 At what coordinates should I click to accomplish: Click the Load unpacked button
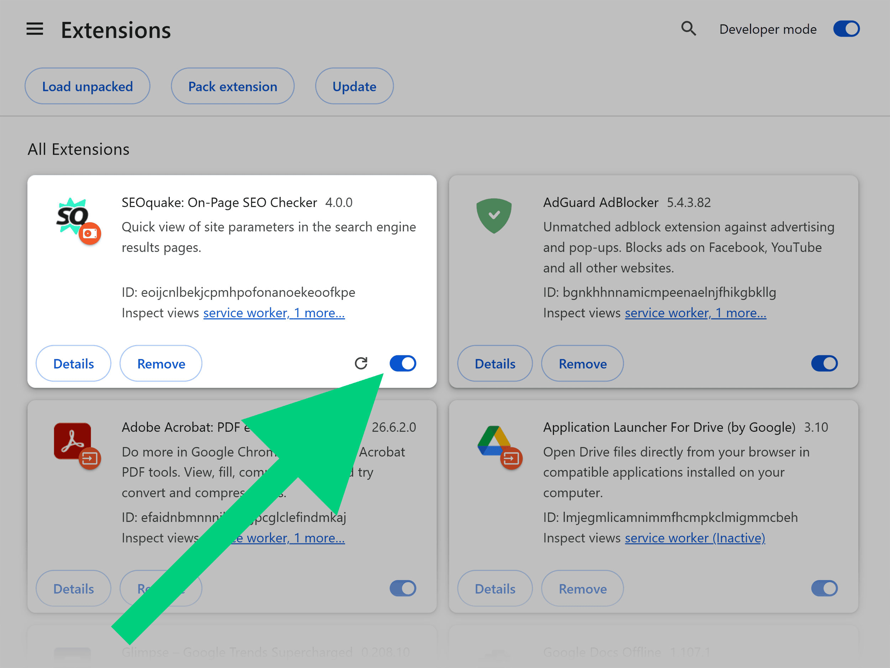tap(87, 86)
